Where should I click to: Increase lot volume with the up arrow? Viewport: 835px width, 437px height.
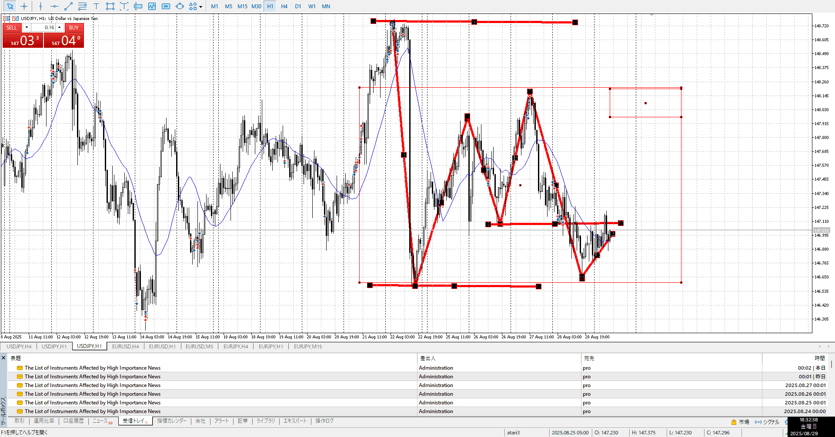tap(60, 27)
